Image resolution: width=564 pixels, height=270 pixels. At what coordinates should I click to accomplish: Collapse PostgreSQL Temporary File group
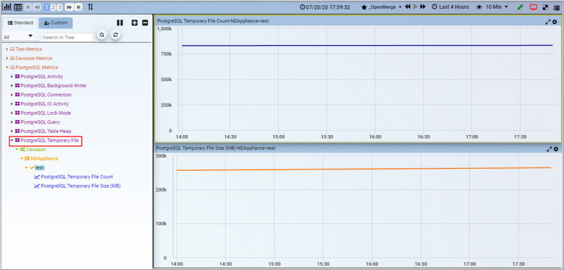(12, 140)
